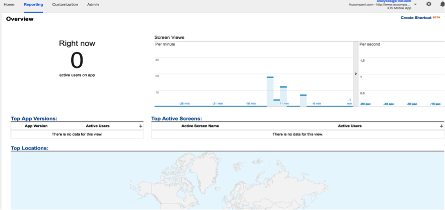The height and width of the screenshot is (210, 445).
Task: Click the Overview page heading
Action: coord(20,19)
